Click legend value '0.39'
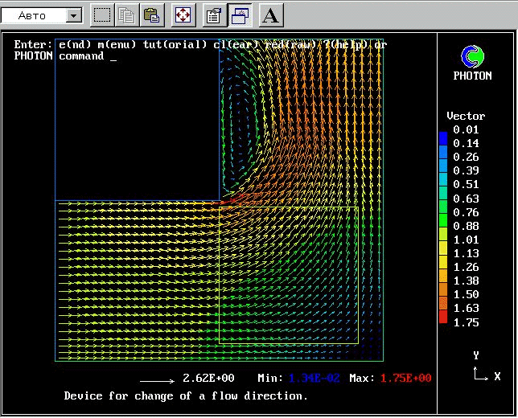Screen dimensions: 518x418 point(466,170)
